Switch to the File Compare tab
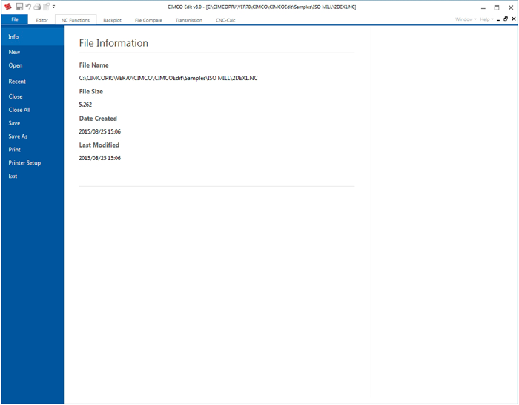Viewport: 519px width, 405px height. coord(148,20)
